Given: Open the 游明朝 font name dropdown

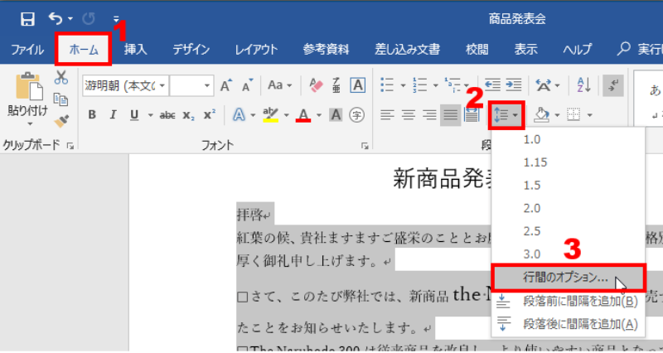Looking at the screenshot, I should (162, 86).
